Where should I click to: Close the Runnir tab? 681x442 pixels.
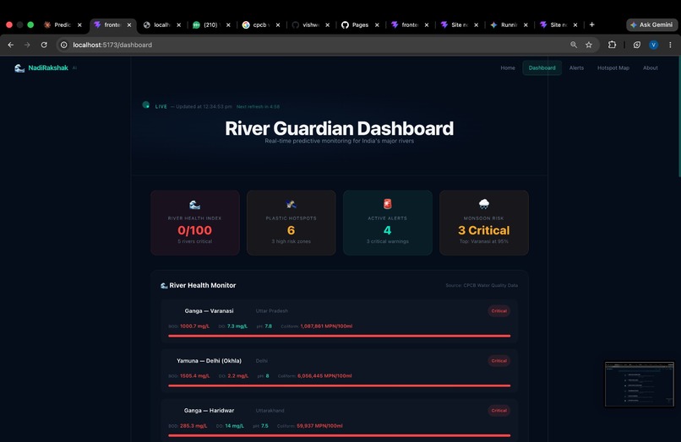pyautogui.click(x=526, y=25)
